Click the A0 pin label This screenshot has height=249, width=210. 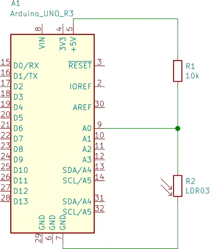click(x=87, y=128)
